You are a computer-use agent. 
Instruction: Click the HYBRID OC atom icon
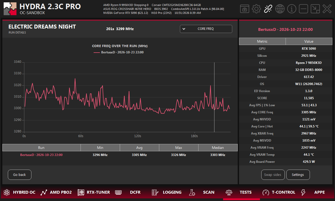point(7,193)
